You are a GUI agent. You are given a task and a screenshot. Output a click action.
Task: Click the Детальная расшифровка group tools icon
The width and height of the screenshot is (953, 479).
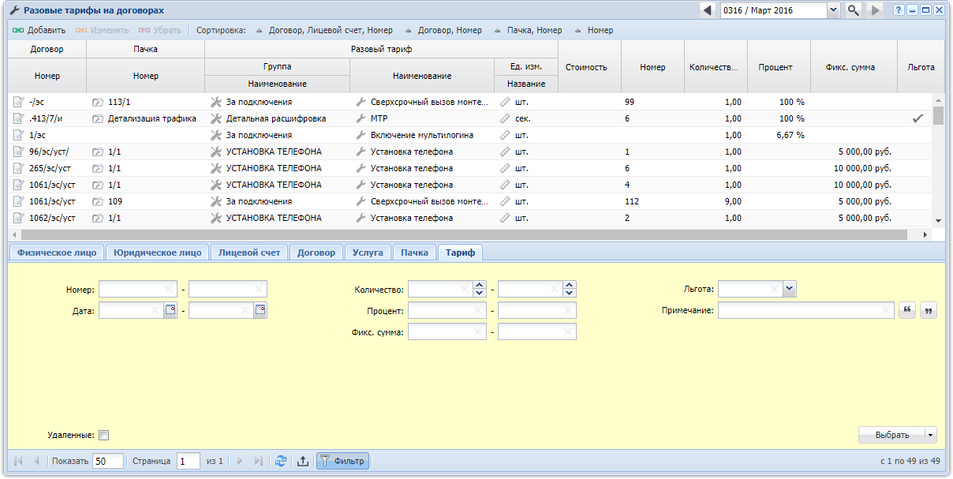click(217, 118)
